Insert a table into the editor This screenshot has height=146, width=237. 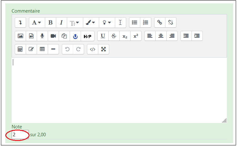pyautogui.click(x=42, y=49)
